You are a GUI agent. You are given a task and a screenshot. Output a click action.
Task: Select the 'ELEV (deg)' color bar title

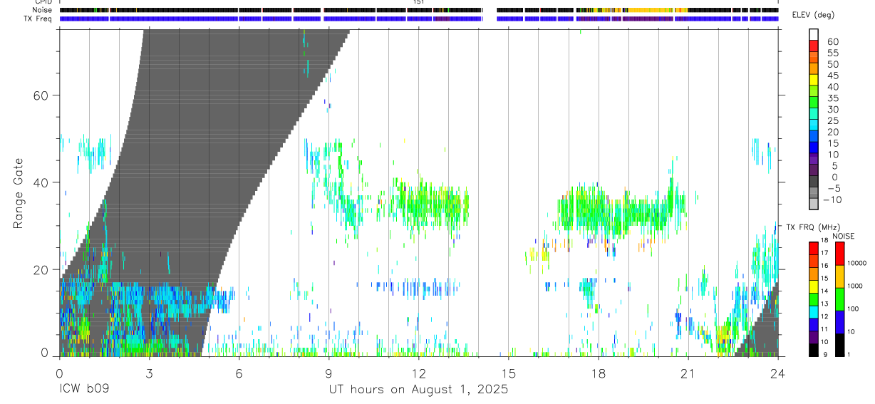pyautogui.click(x=814, y=15)
